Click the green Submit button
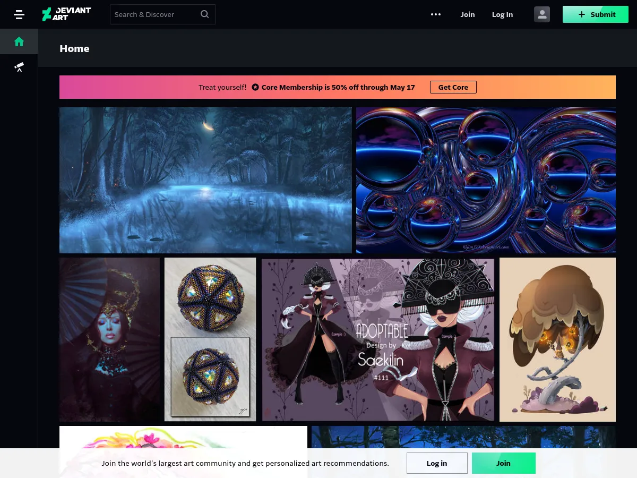Screen dimensions: 637x478 (x=596, y=14)
